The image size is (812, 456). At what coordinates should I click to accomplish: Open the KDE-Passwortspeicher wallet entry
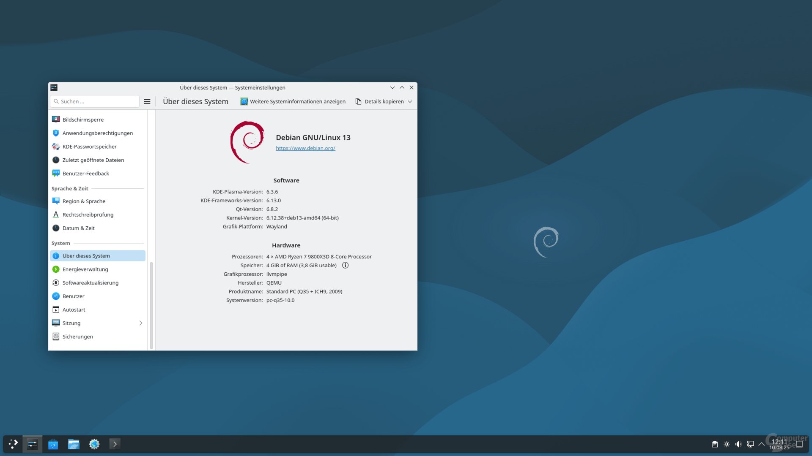coord(90,147)
